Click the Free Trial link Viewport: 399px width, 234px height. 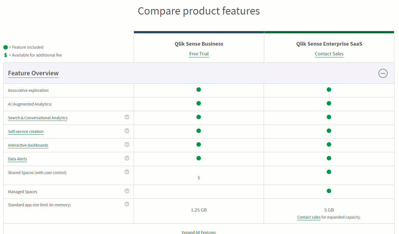tap(199, 54)
